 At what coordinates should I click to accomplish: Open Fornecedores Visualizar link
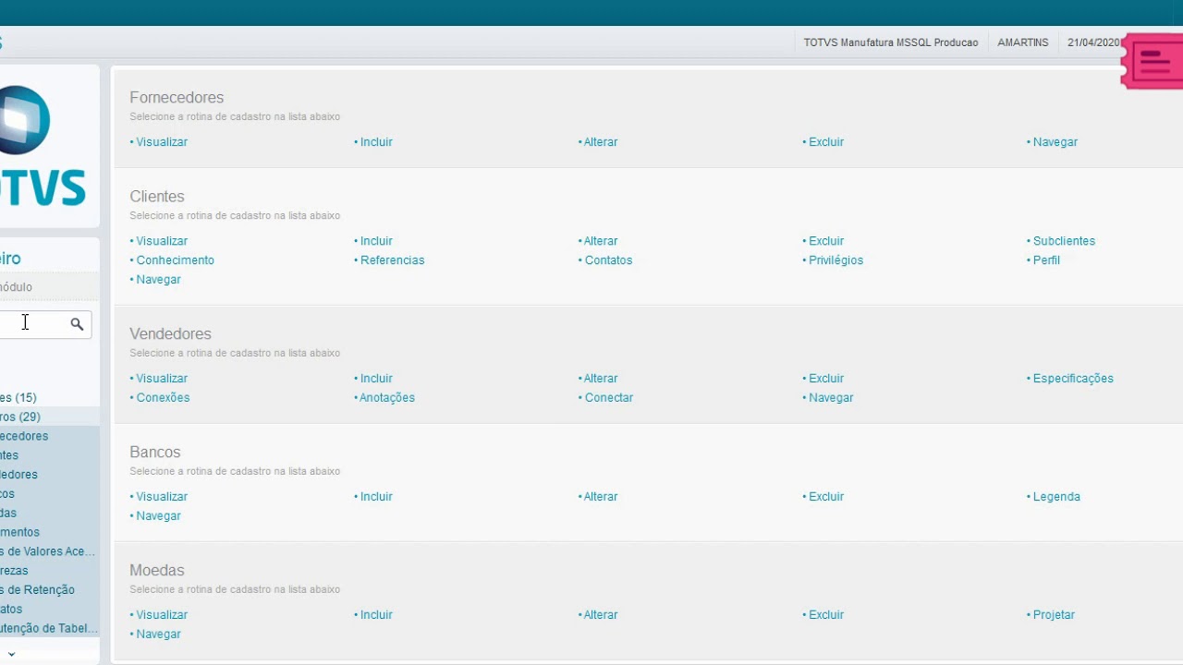pos(162,142)
